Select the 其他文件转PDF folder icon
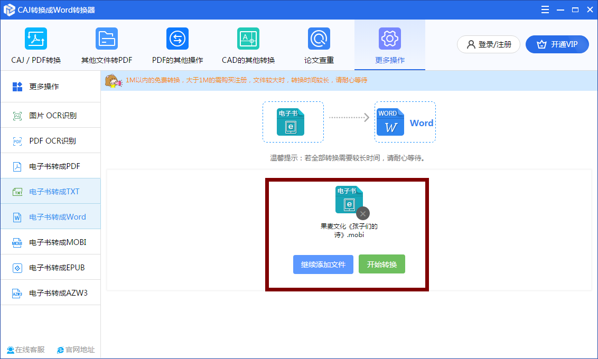This screenshot has height=359, width=598. (106, 39)
